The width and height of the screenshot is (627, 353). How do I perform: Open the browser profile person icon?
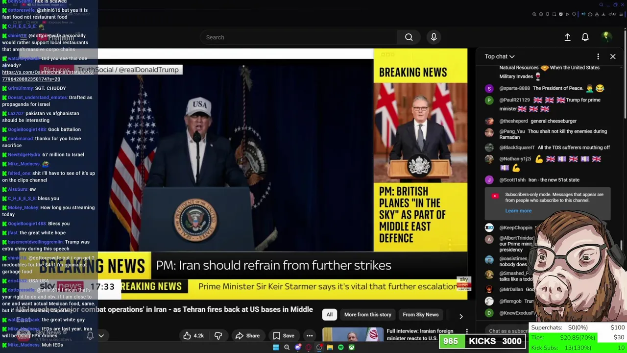click(597, 14)
